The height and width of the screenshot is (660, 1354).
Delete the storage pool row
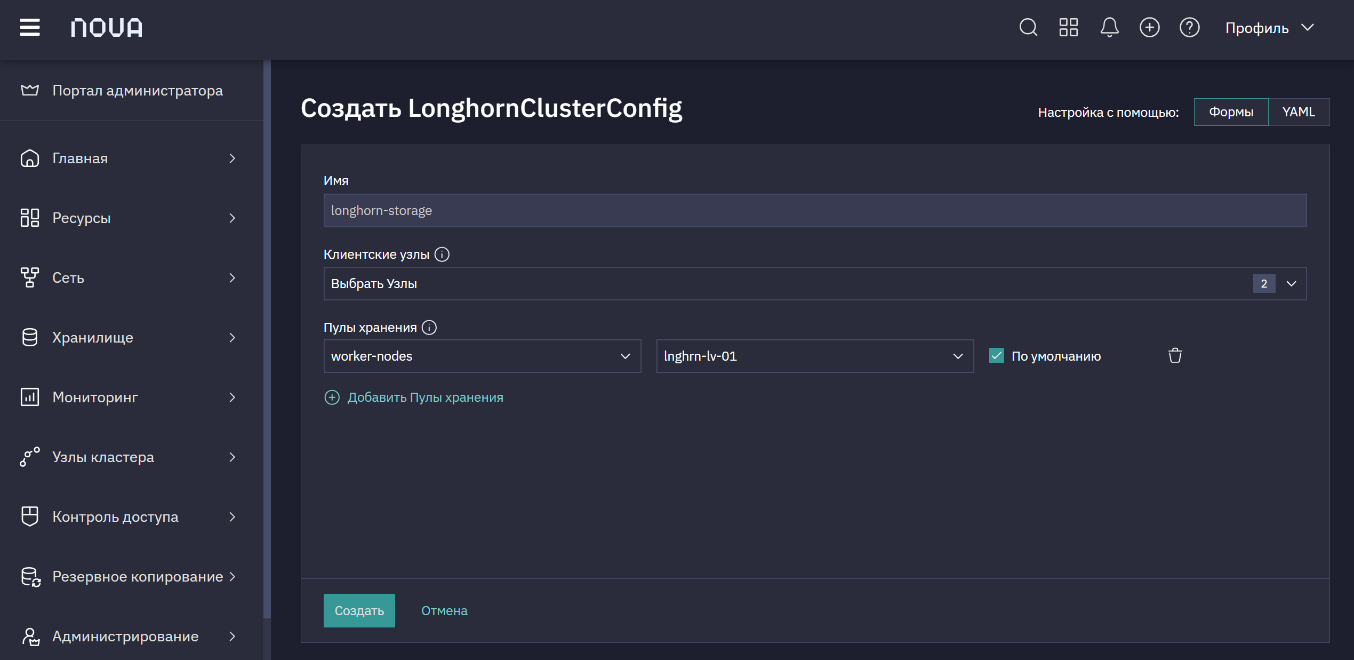pos(1175,355)
